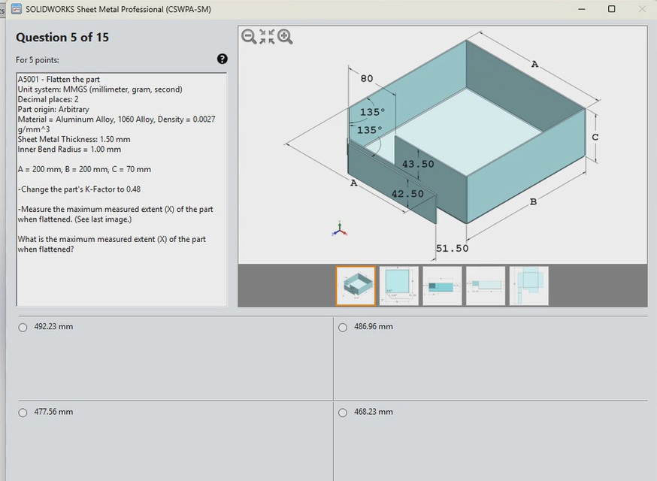This screenshot has width=657, height=481.
Task: Select the 492.23 mm answer option
Action: [x=23, y=327]
